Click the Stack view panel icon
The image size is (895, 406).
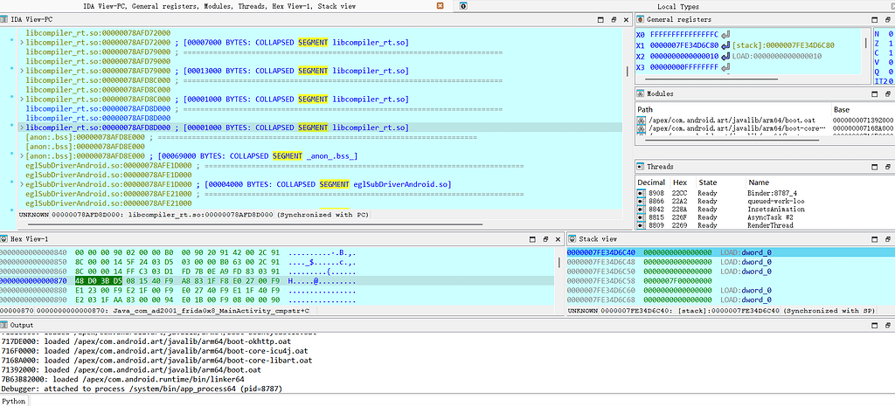tap(572, 239)
